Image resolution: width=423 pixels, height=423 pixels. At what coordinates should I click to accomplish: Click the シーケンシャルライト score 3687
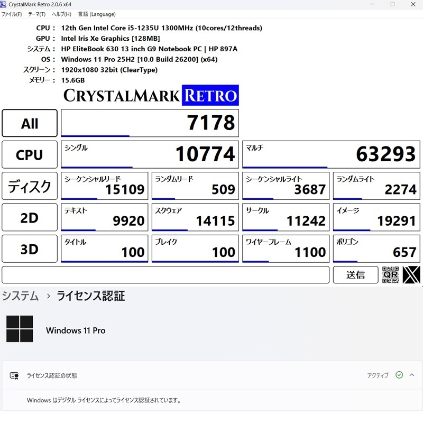pyautogui.click(x=286, y=186)
